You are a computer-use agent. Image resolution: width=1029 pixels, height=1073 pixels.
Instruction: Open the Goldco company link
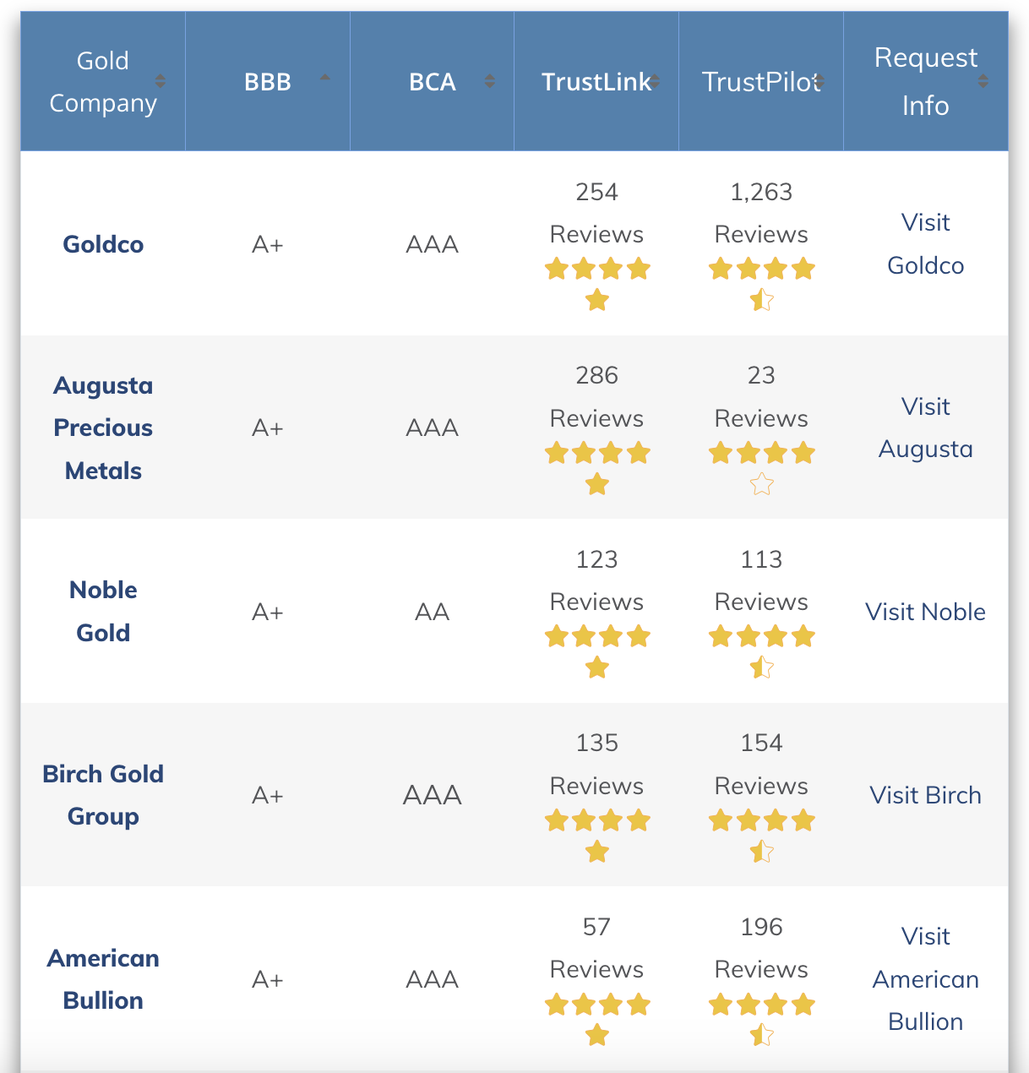[x=103, y=244]
